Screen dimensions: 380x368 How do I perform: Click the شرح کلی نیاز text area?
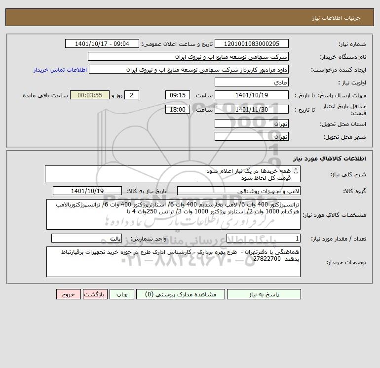click(x=173, y=174)
